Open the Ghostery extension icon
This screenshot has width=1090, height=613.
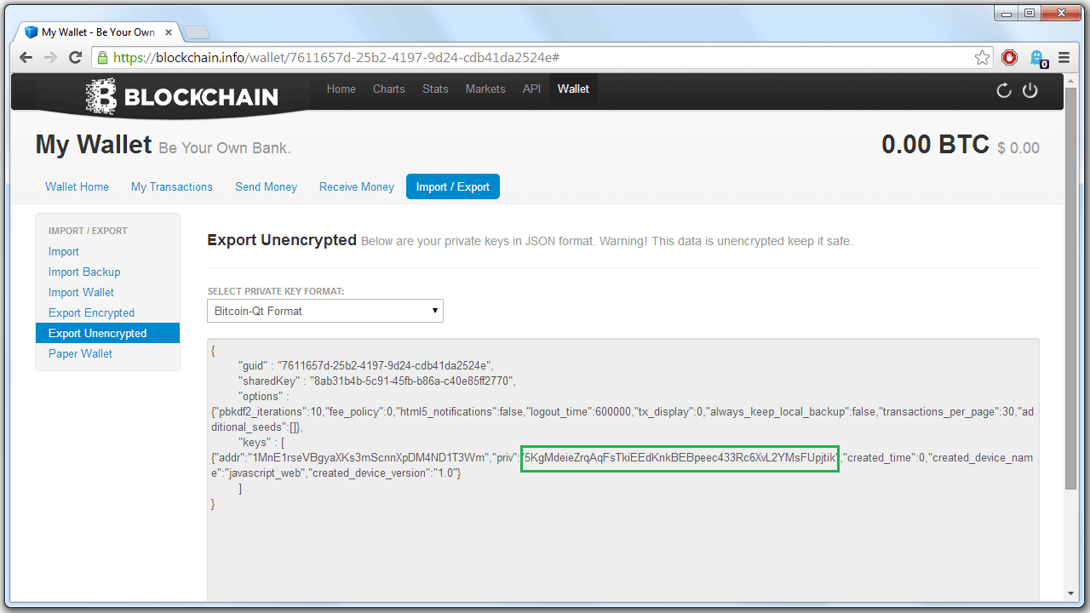1037,58
